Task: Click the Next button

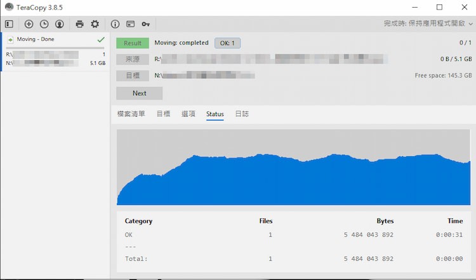Action: tap(140, 93)
